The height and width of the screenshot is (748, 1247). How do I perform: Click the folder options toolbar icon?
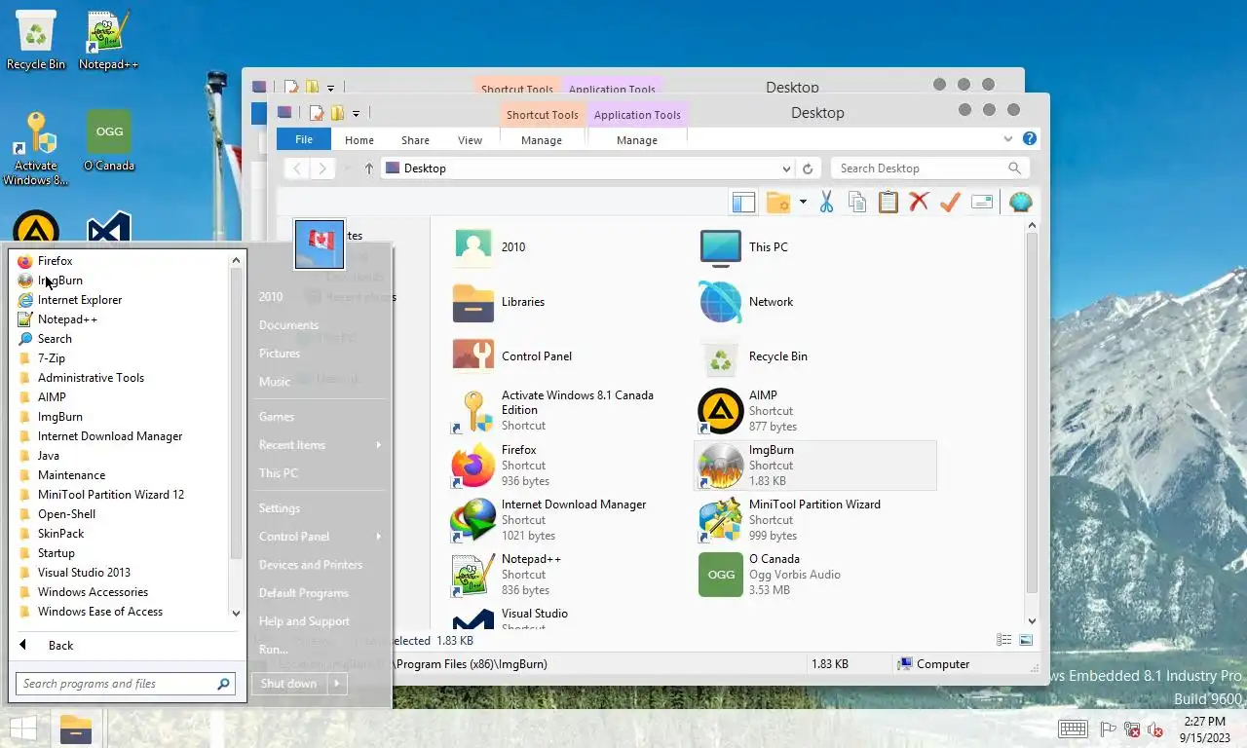(777, 202)
